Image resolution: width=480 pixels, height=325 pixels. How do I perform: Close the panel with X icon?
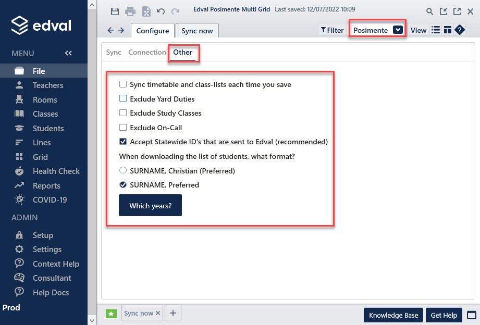click(471, 11)
